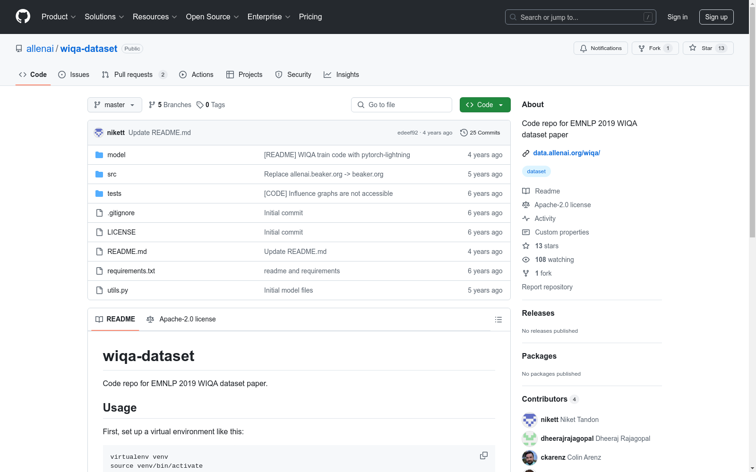Open the allenai organization link
Screen dimensions: 756x472
(40, 49)
